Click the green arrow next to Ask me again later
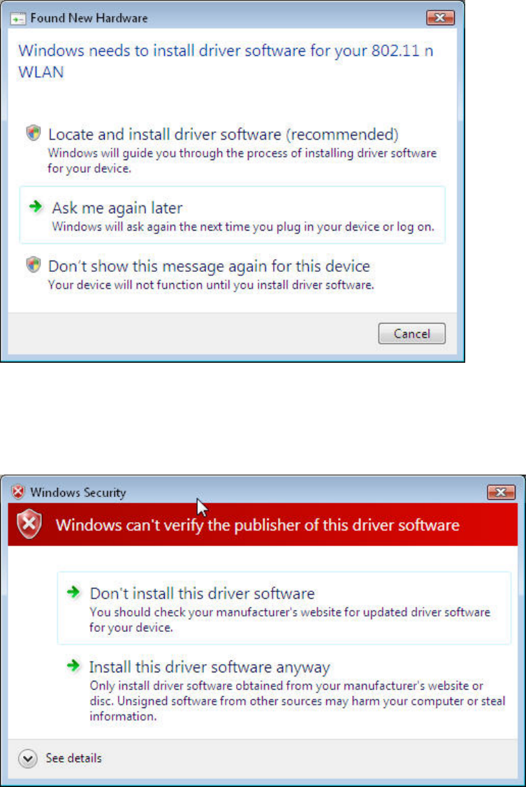 (x=36, y=206)
